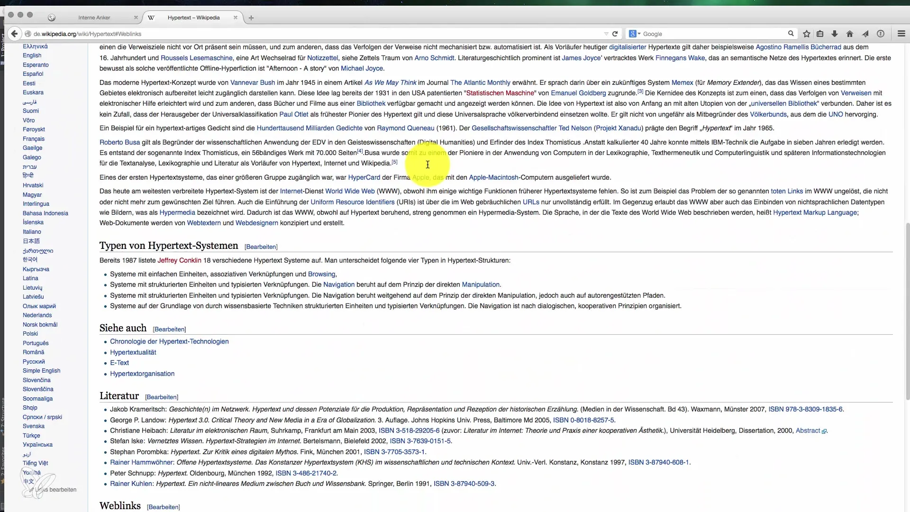
Task: Go to the home page icon
Action: (850, 34)
